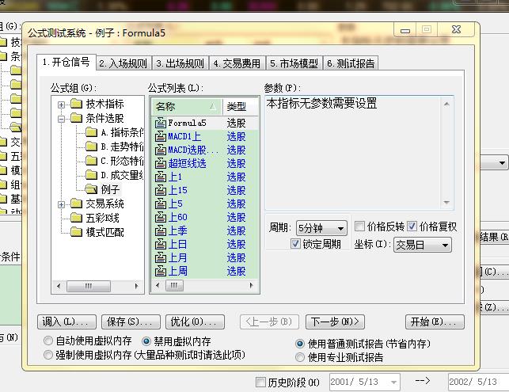Click the parameter box scroll down arrow
The width and height of the screenshot is (509, 392).
[446, 202]
